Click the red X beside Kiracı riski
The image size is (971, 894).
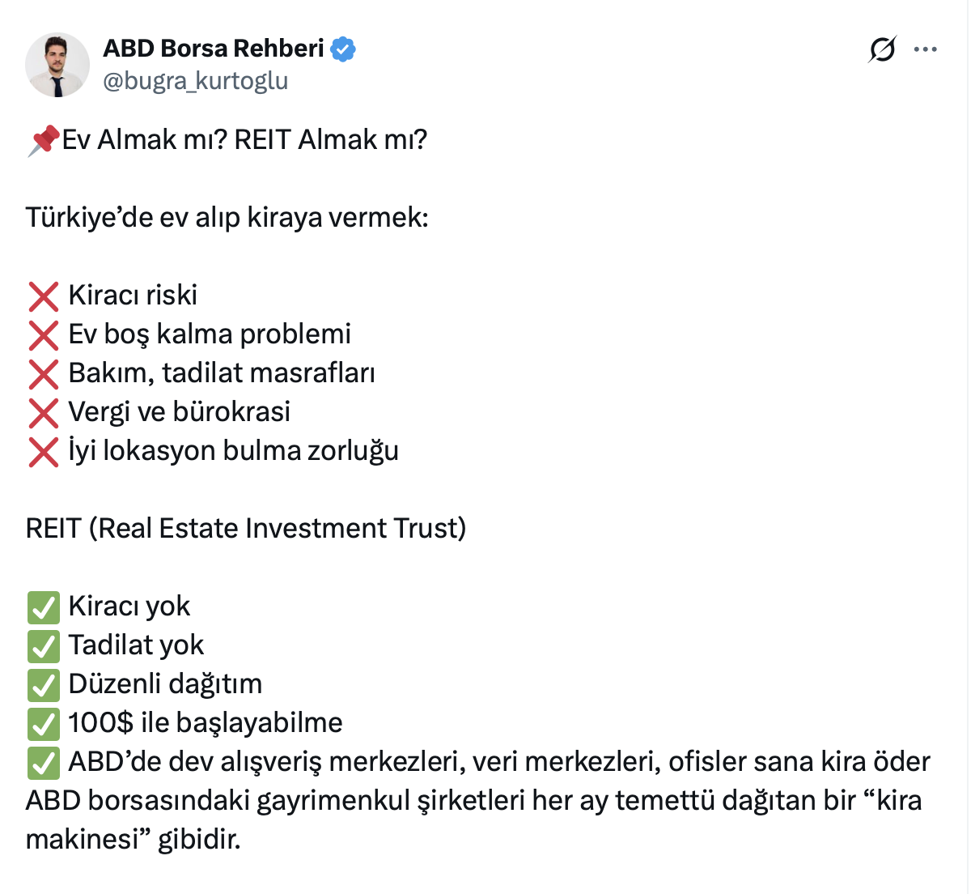[x=44, y=296]
